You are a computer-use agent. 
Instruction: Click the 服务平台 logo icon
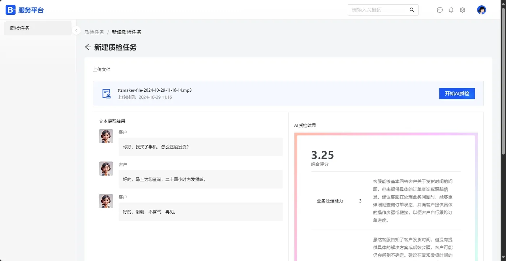10,10
